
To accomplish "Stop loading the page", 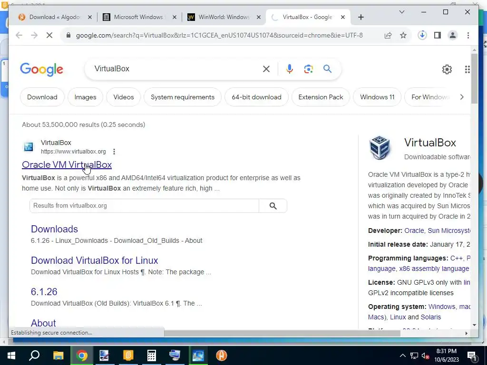I will 49,35.
